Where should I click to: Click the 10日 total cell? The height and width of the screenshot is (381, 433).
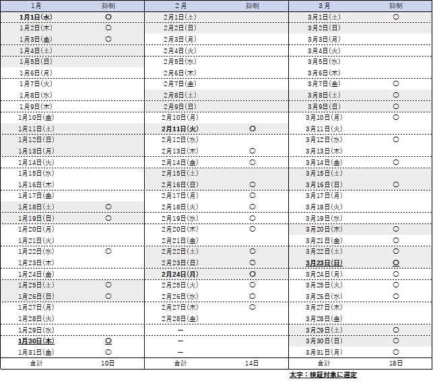108,363
